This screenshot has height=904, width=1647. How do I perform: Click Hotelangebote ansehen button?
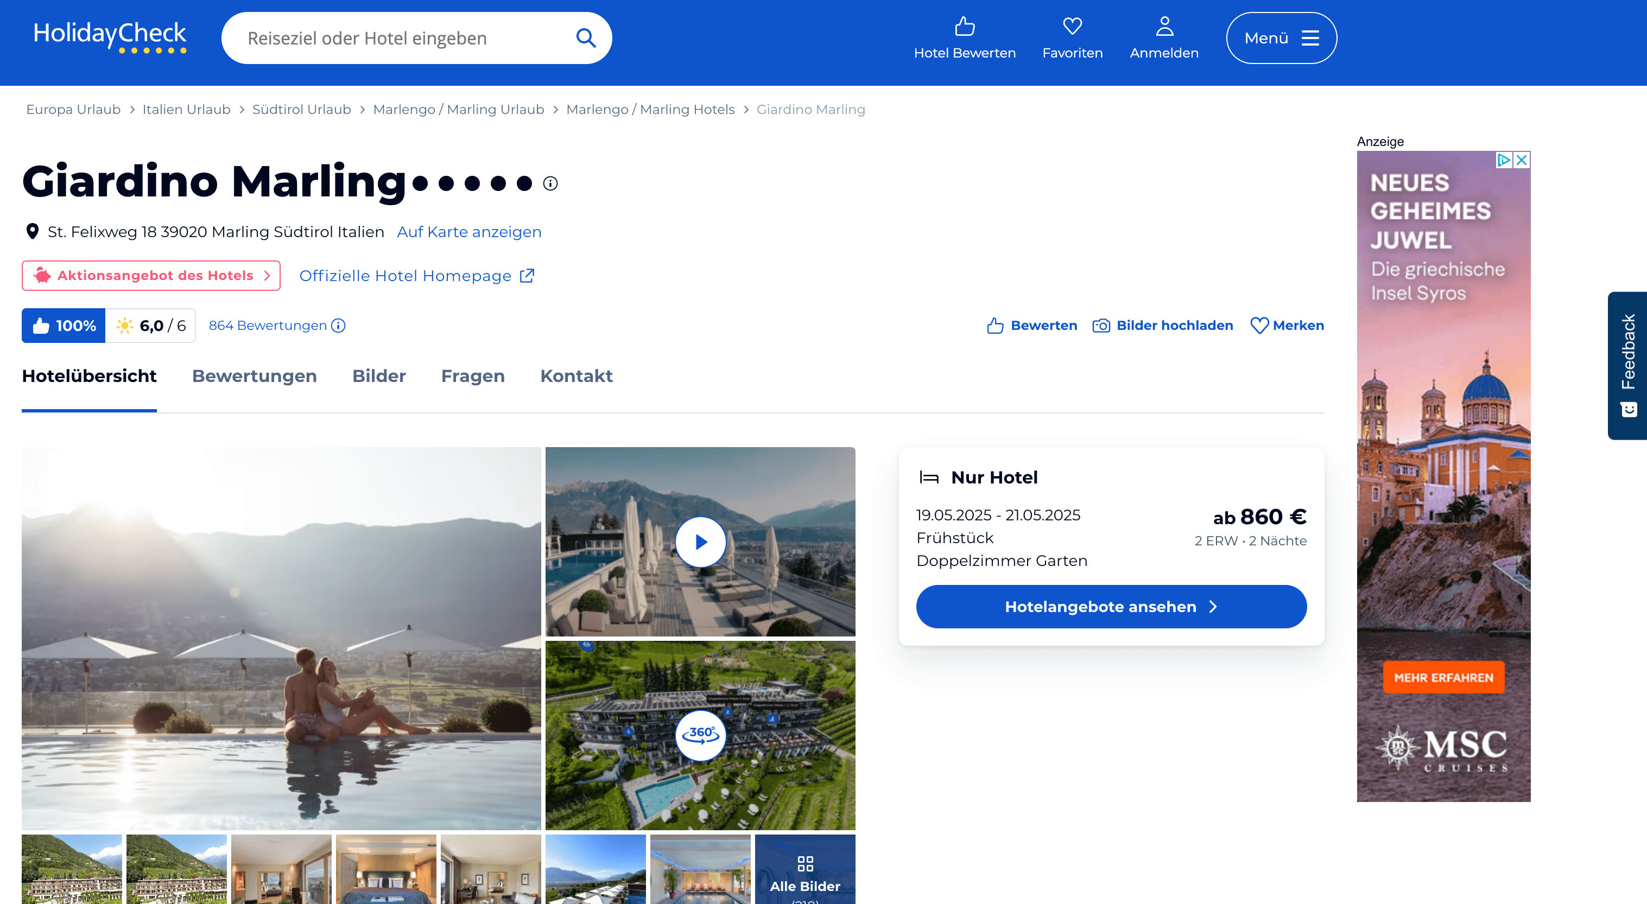(x=1111, y=607)
